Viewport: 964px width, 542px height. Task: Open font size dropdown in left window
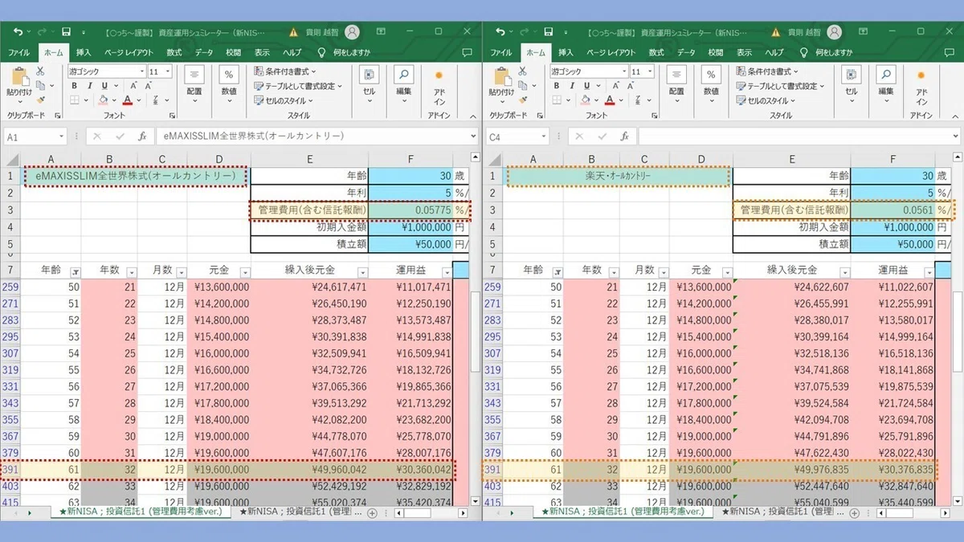tap(168, 71)
